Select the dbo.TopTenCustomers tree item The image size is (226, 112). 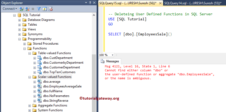click(59, 72)
